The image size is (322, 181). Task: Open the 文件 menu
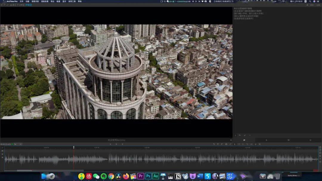click(21, 1)
